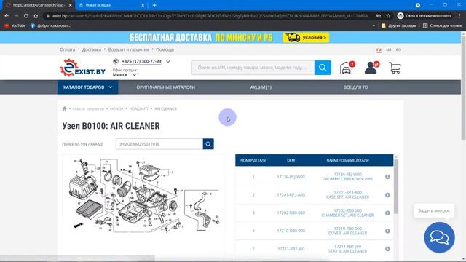Open OEM number 17201-RP3-A00
The image size is (466, 262).
(291, 195)
